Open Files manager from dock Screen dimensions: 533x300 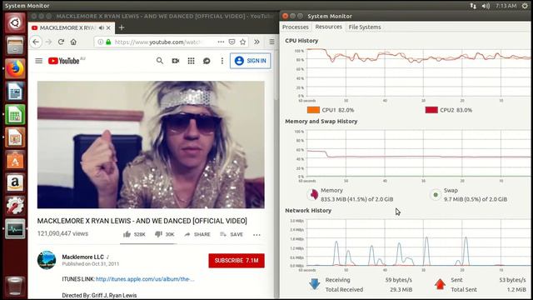click(15, 46)
